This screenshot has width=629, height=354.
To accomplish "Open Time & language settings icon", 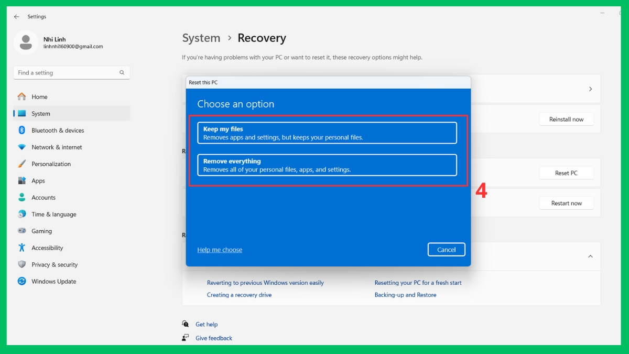I will pyautogui.click(x=21, y=214).
